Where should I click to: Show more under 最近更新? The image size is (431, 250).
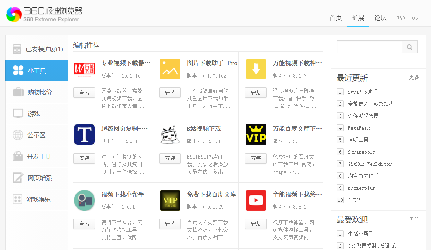414,78
